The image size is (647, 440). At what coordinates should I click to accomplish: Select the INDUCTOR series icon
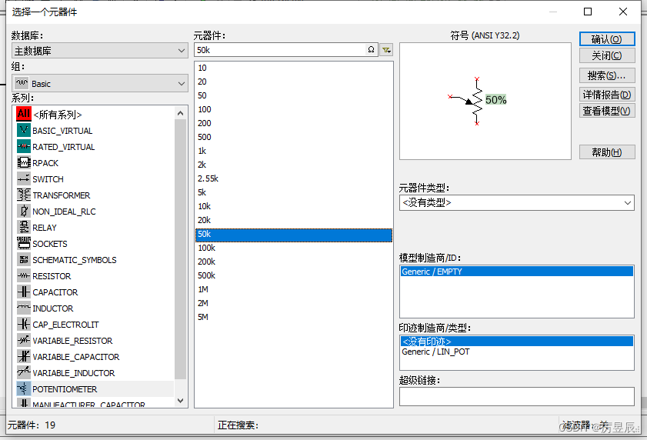coord(24,308)
